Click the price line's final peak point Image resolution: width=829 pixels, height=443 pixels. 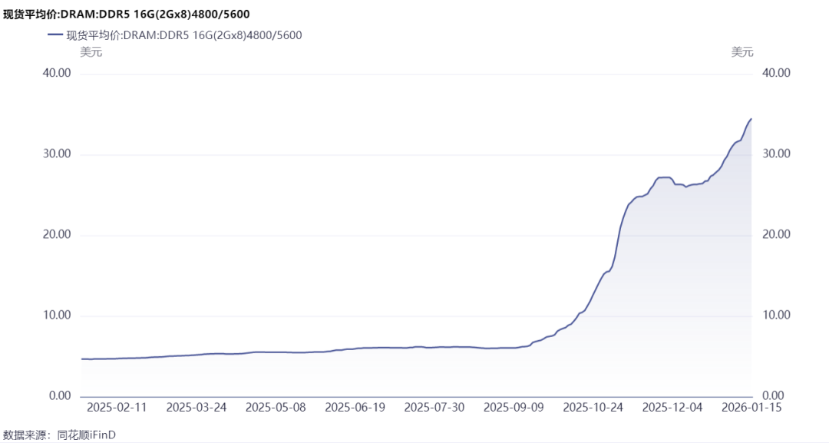[751, 119]
